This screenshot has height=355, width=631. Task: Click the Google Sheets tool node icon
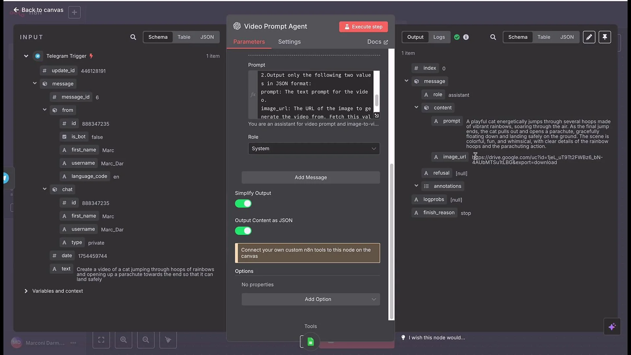click(x=311, y=342)
